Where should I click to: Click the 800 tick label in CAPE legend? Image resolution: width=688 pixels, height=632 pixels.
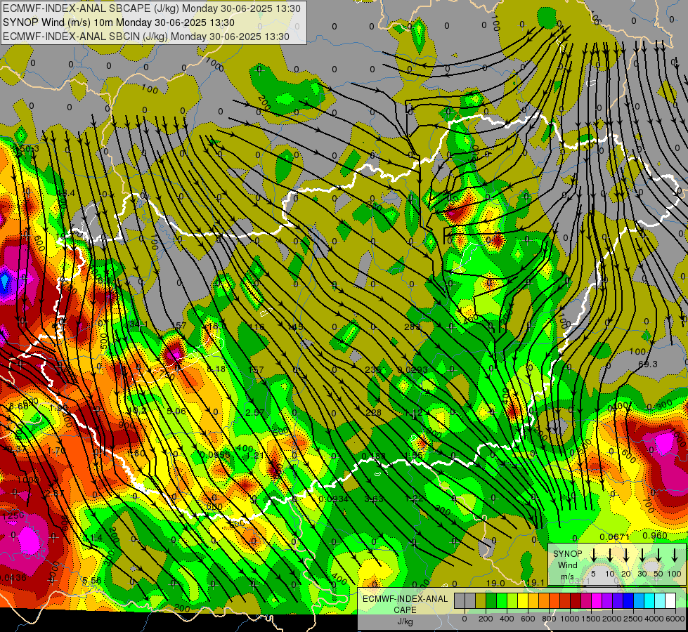[x=549, y=619]
